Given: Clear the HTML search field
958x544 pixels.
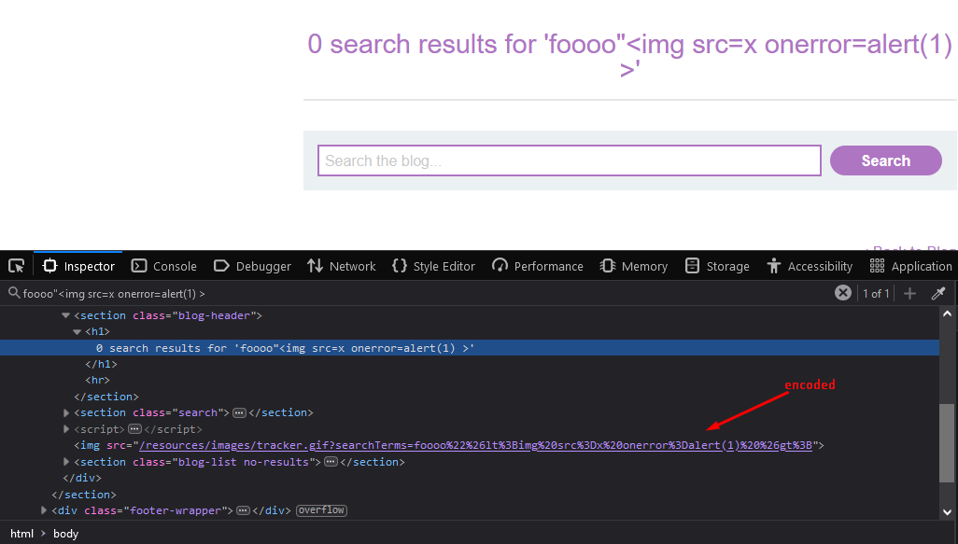Looking at the screenshot, I should coord(842,293).
